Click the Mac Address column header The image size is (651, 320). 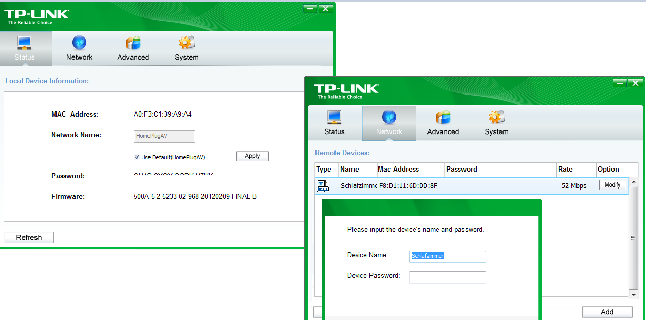pyautogui.click(x=410, y=170)
